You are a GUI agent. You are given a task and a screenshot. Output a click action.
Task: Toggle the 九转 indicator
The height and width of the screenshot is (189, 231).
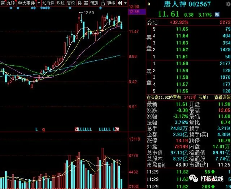11,3
